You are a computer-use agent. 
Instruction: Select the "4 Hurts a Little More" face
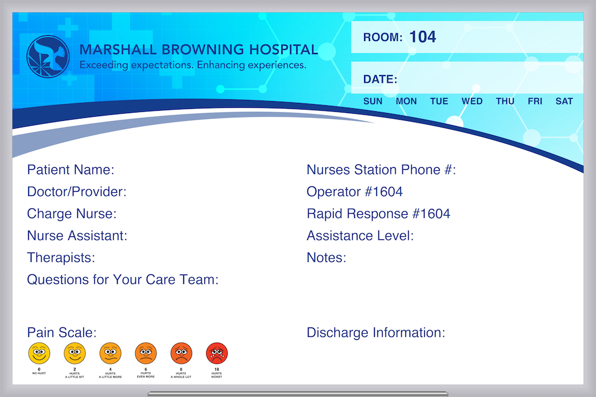pos(110,352)
